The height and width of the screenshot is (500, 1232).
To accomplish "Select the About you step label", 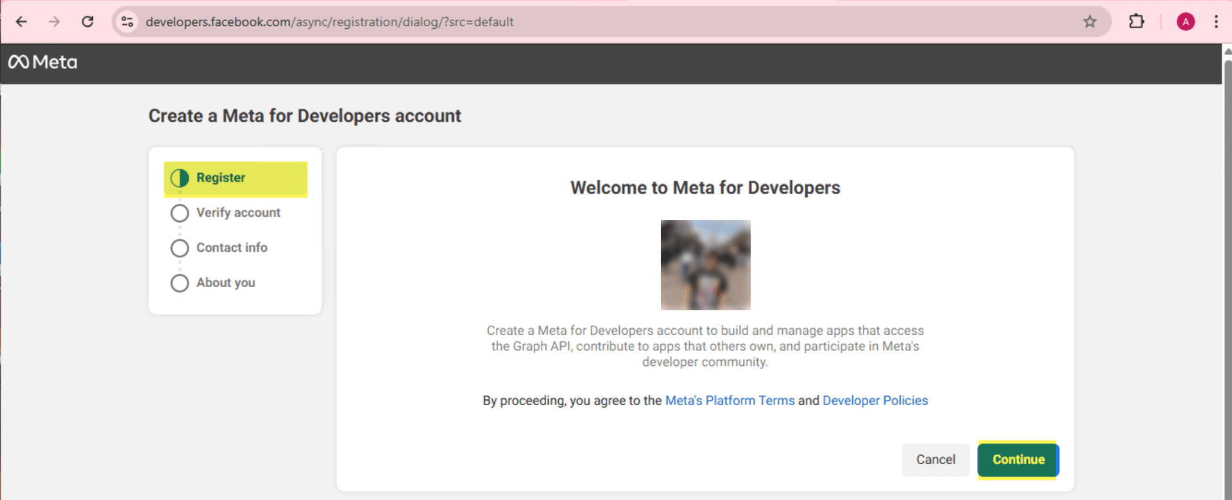I will (226, 283).
